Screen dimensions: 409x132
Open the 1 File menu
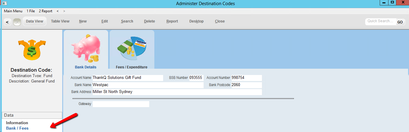coord(31,11)
